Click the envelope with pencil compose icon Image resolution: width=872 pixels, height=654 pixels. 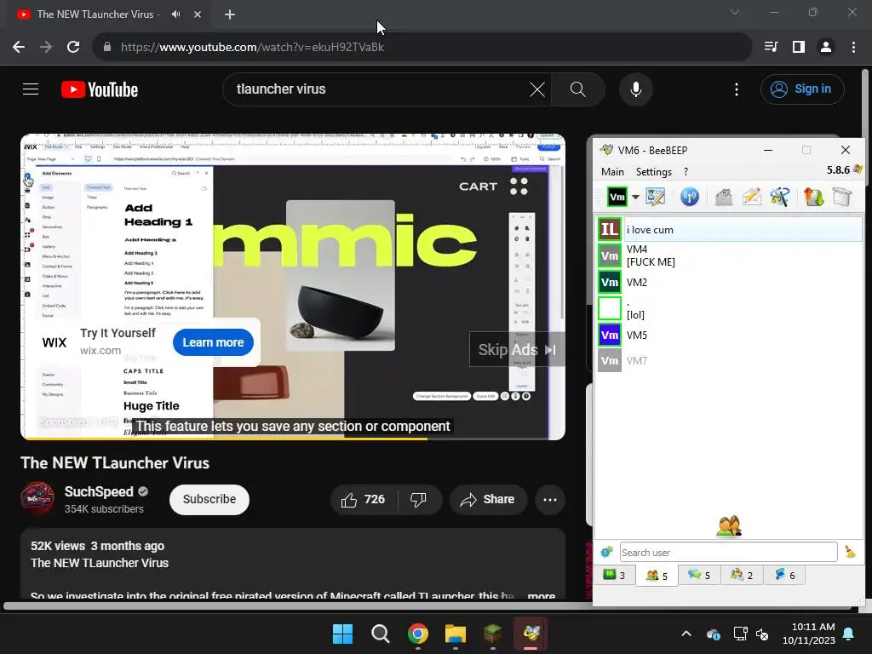point(751,197)
